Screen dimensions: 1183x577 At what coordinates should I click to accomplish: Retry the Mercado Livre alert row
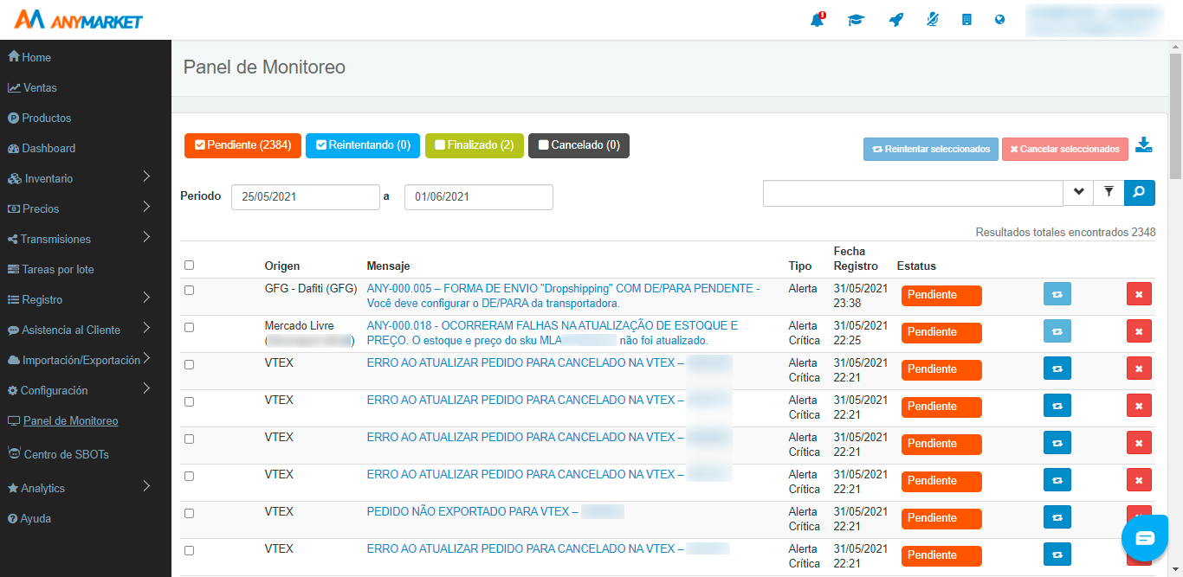[x=1057, y=331]
